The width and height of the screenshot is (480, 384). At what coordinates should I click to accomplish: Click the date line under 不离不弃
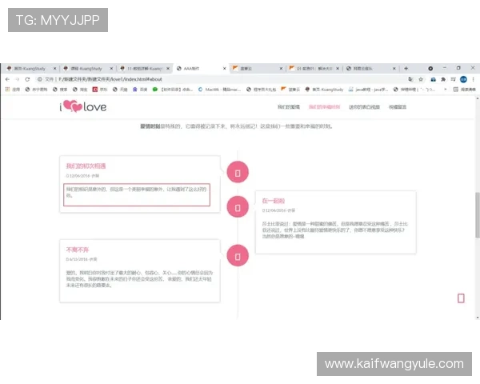[82, 259]
